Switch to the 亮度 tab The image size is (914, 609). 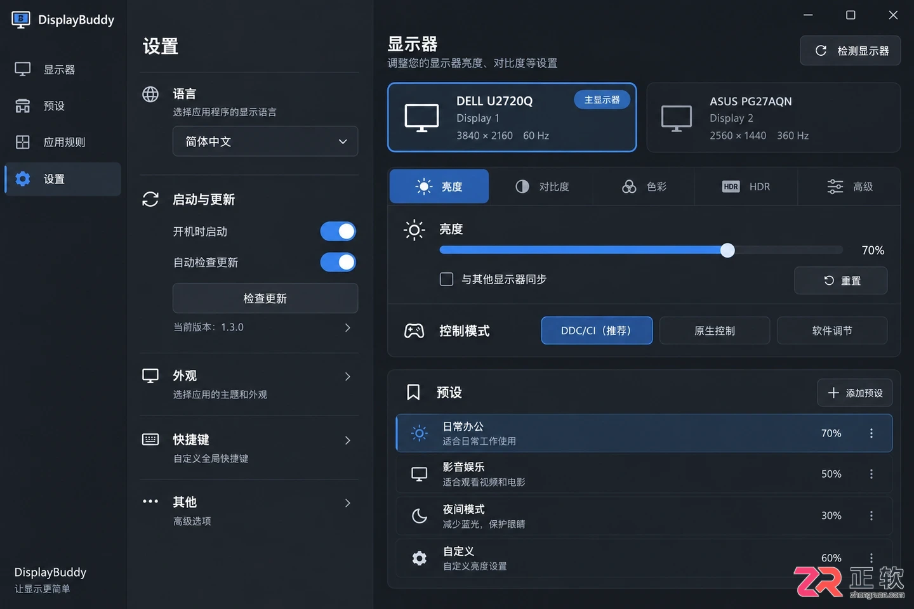[439, 187]
